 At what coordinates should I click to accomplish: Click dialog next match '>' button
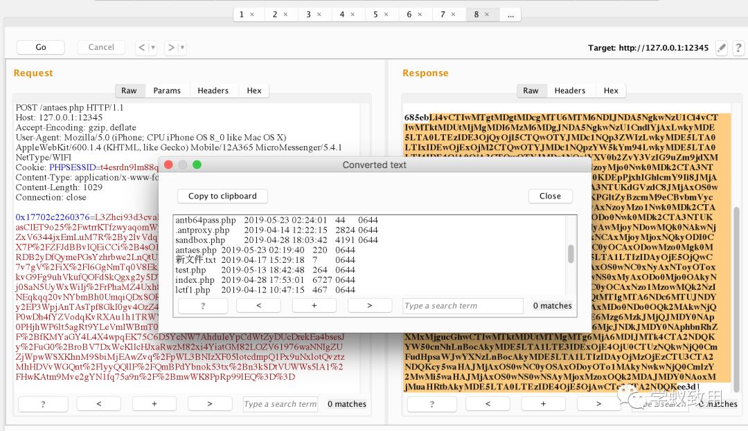[x=370, y=306]
